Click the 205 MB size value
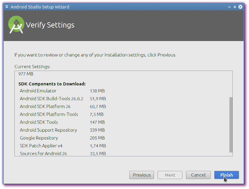This screenshot has width=249, height=189. point(97,138)
